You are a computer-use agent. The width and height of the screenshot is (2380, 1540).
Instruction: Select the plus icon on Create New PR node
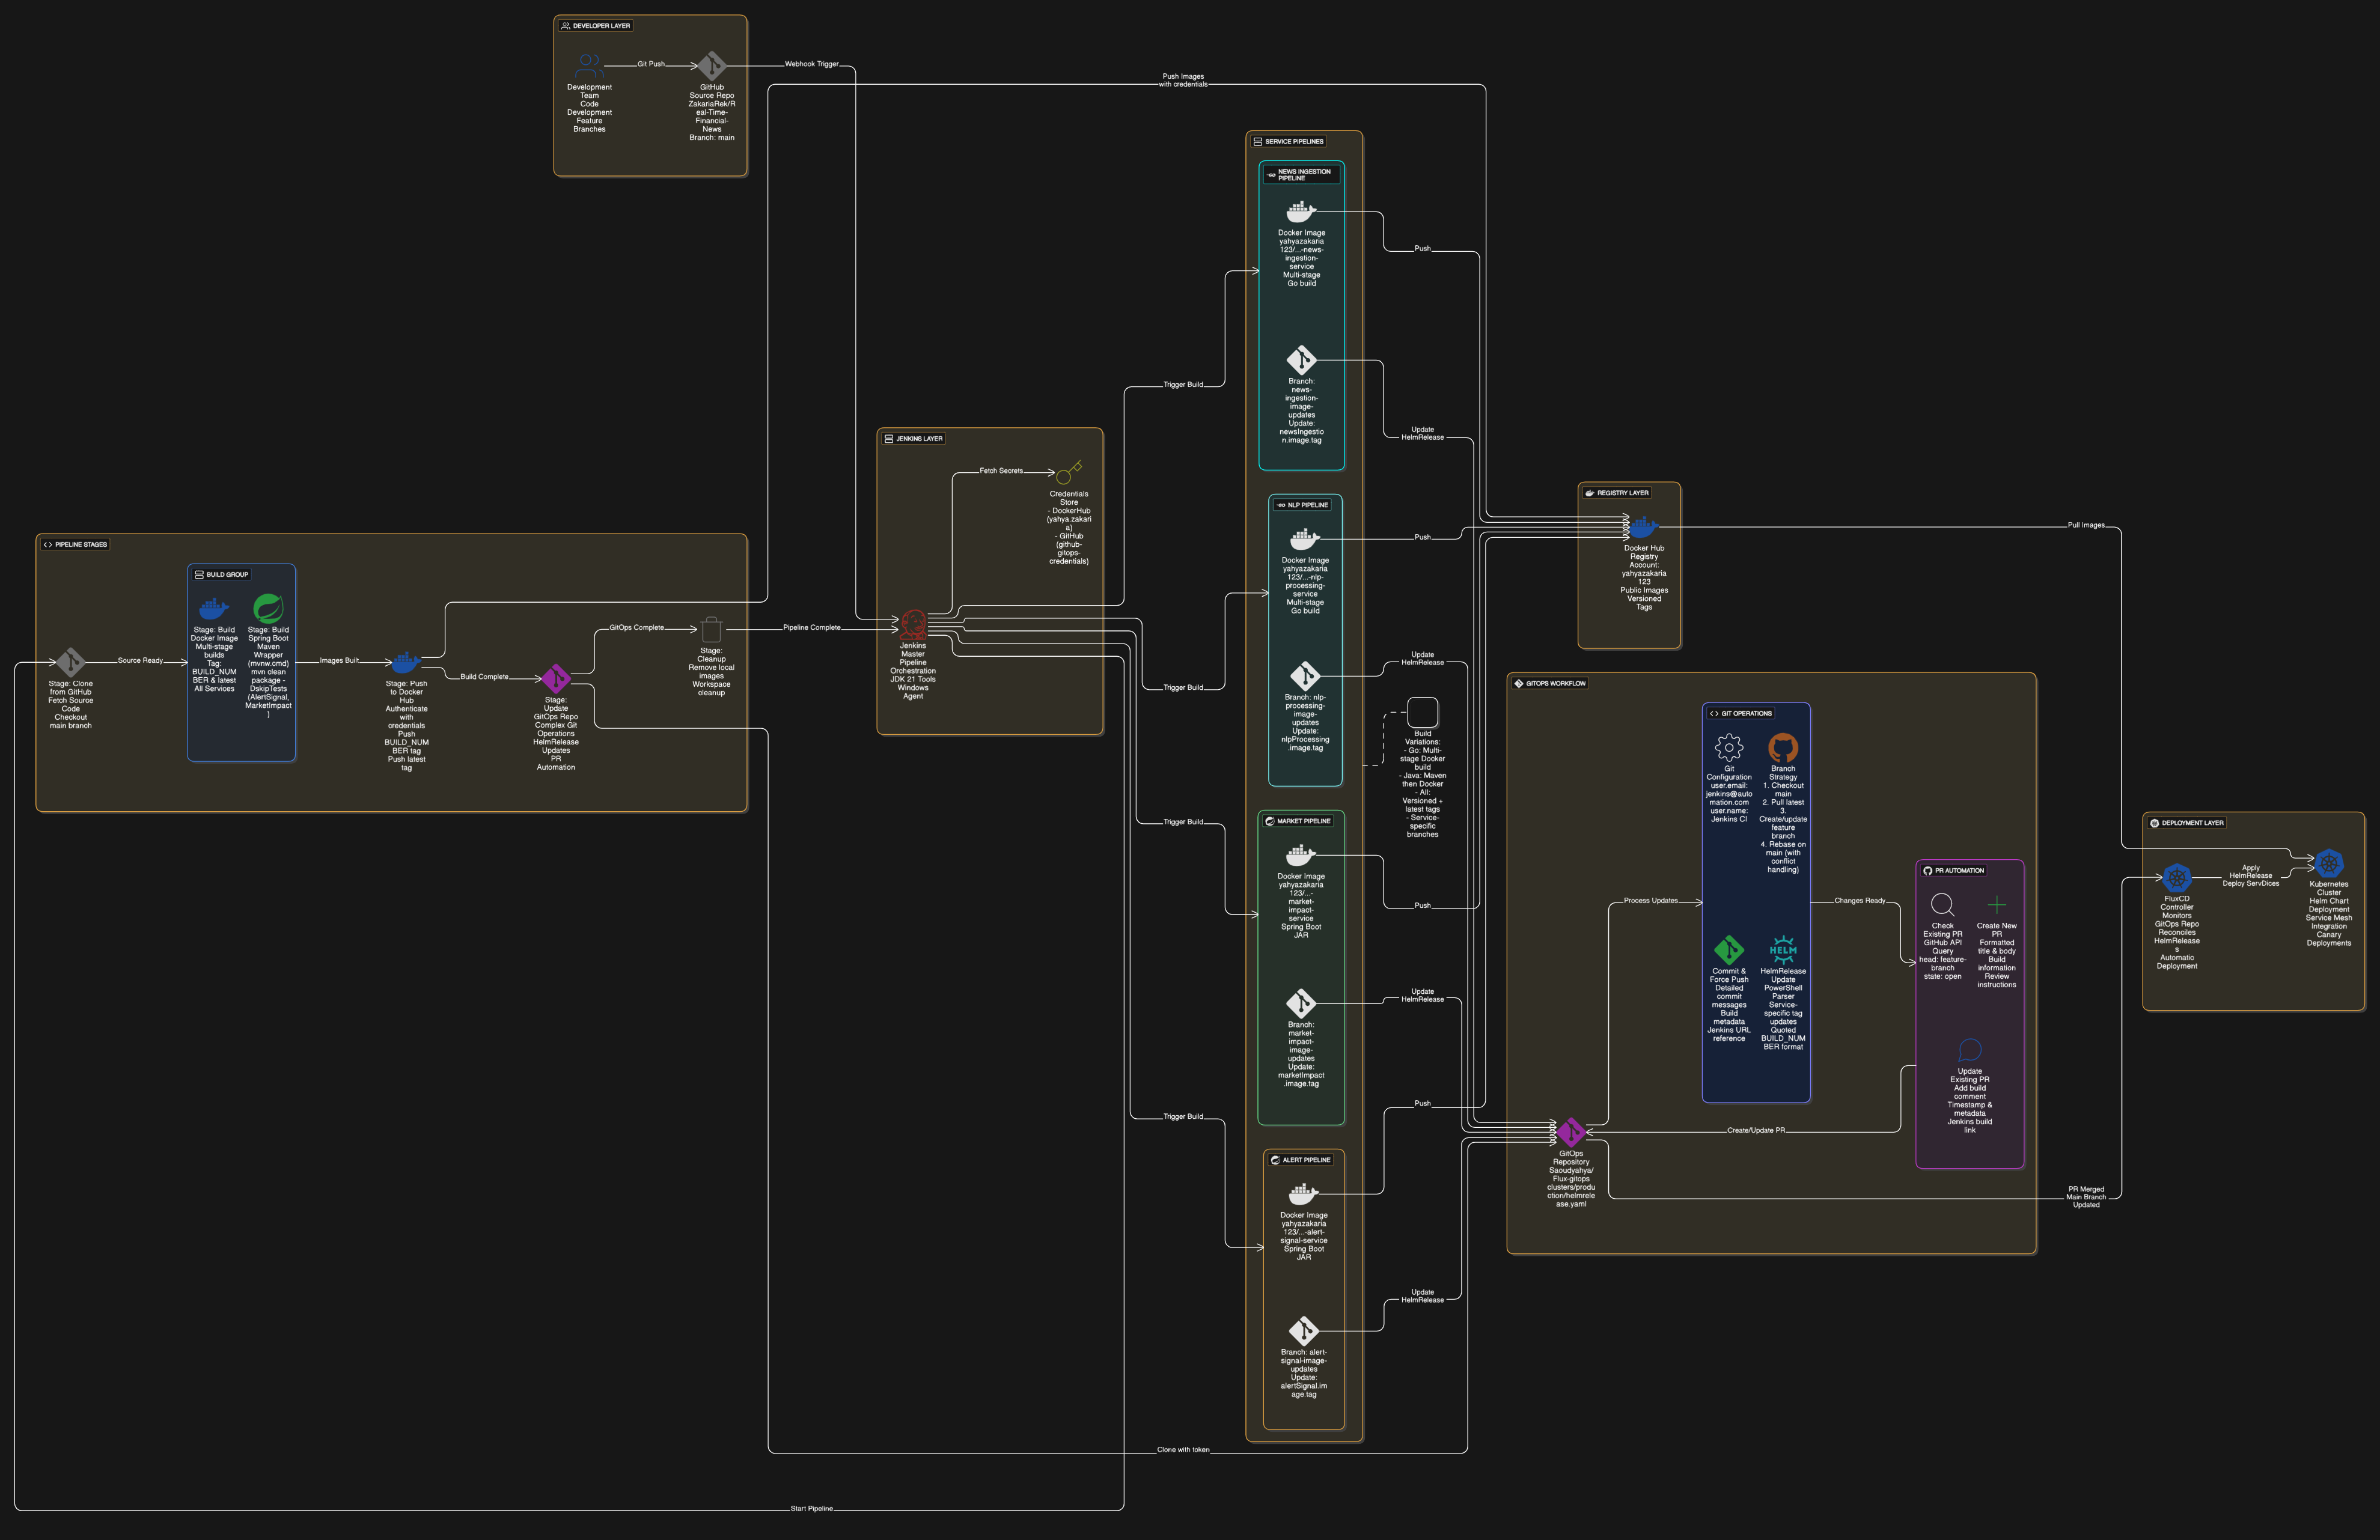click(1997, 904)
